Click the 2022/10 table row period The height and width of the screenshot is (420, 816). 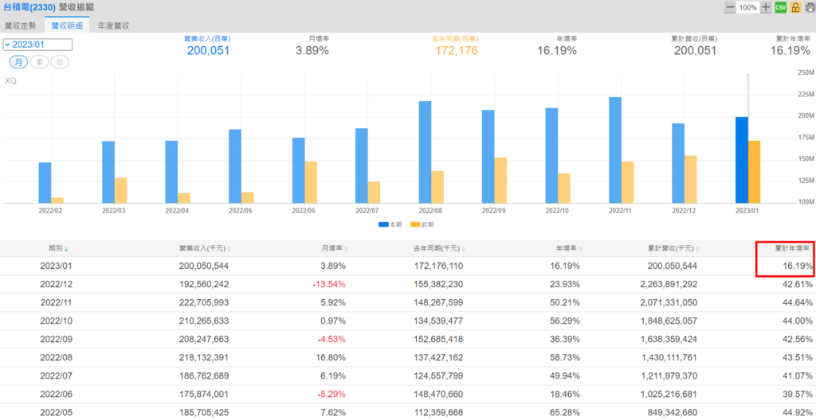tap(55, 321)
